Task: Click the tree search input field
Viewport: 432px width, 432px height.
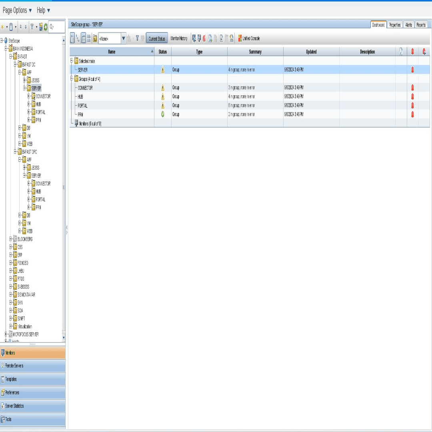Action: 57,27
